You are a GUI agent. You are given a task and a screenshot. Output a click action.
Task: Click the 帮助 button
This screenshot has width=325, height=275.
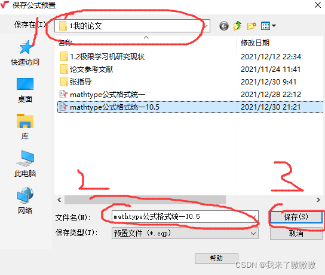[216, 258]
